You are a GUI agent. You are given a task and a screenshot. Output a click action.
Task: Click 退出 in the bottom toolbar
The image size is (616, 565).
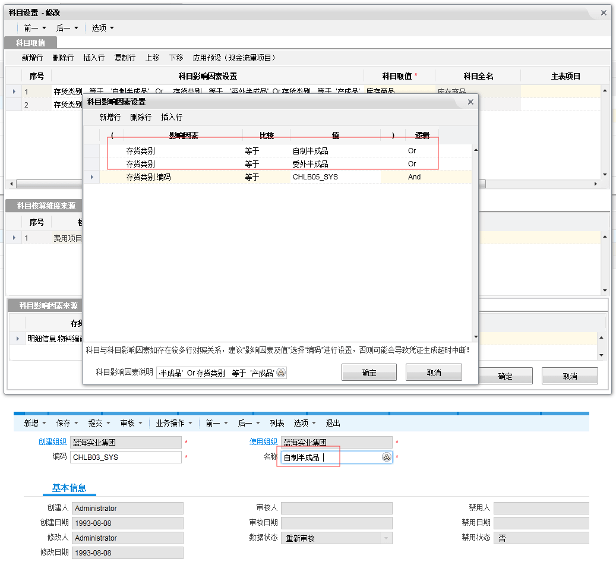(x=333, y=423)
